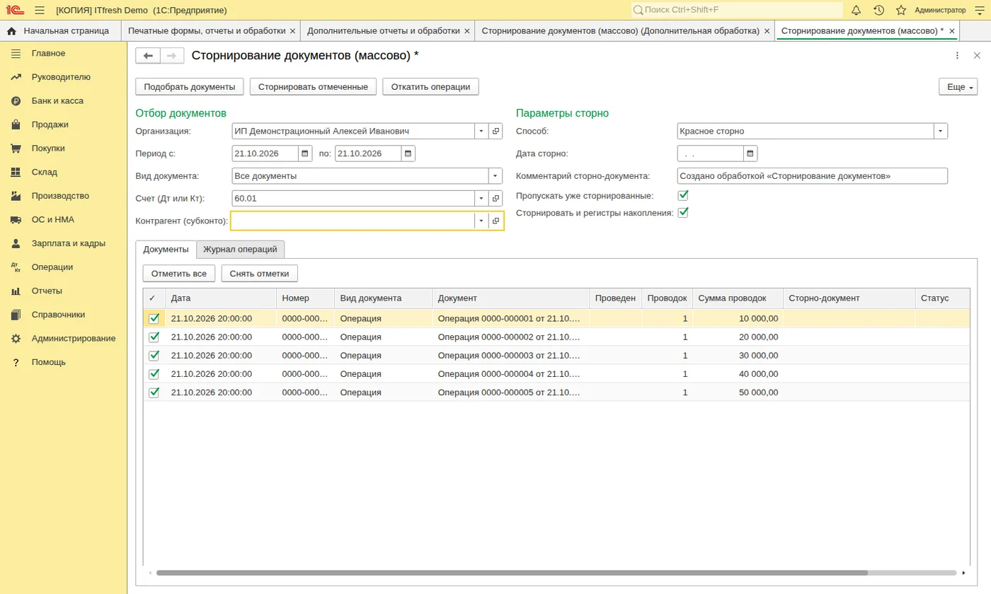Click Подобрать документы button
991x594 pixels.
pos(190,87)
